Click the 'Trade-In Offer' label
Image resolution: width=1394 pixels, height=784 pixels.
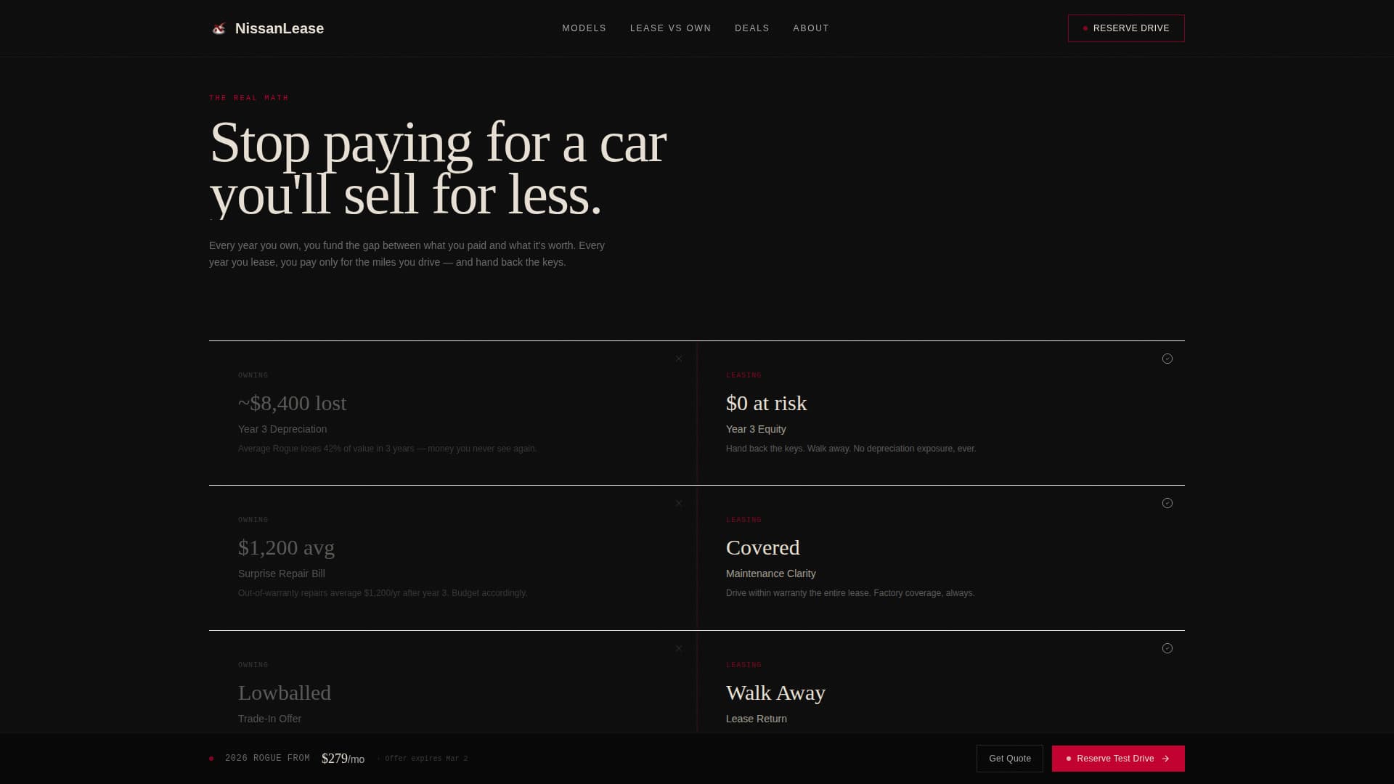tap(269, 719)
